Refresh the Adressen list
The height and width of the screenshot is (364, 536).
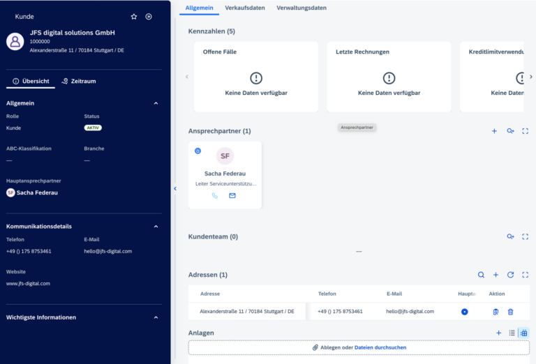(510, 275)
